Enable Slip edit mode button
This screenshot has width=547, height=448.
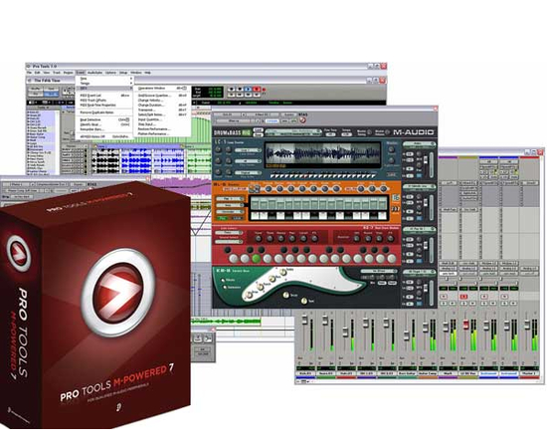coord(36,94)
